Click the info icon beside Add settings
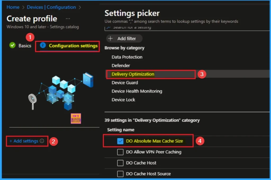The image size is (271, 180). [x=42, y=141]
